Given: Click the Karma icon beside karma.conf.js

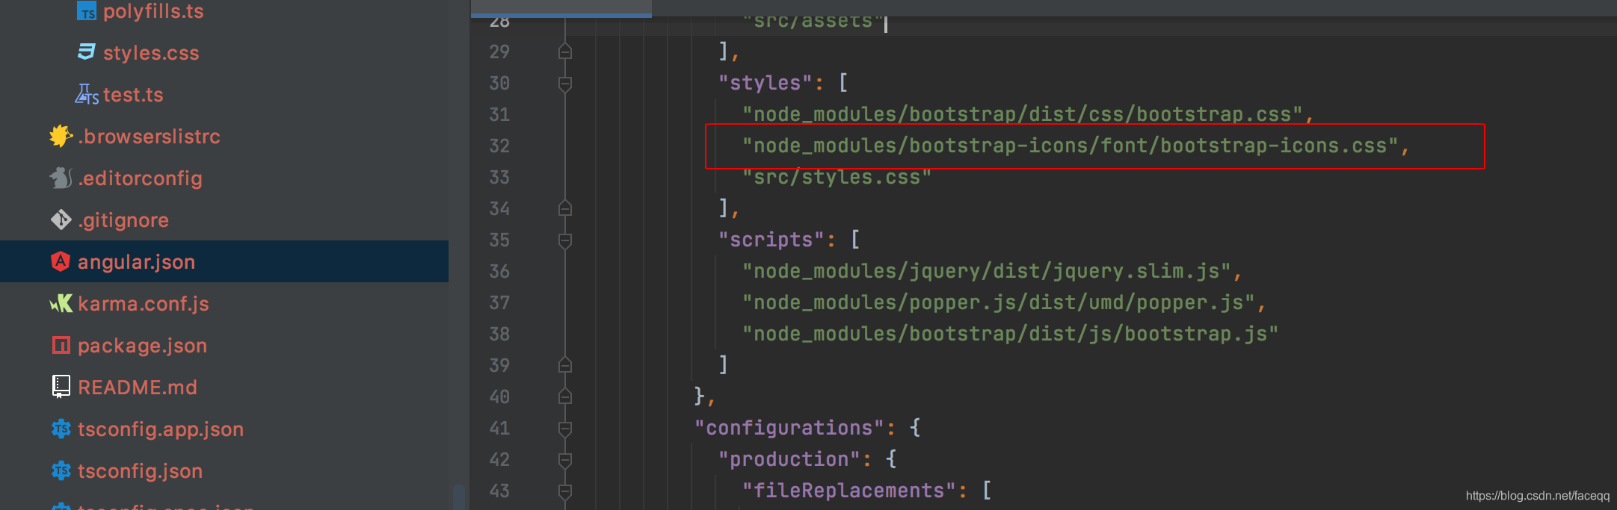Looking at the screenshot, I should click(x=61, y=303).
